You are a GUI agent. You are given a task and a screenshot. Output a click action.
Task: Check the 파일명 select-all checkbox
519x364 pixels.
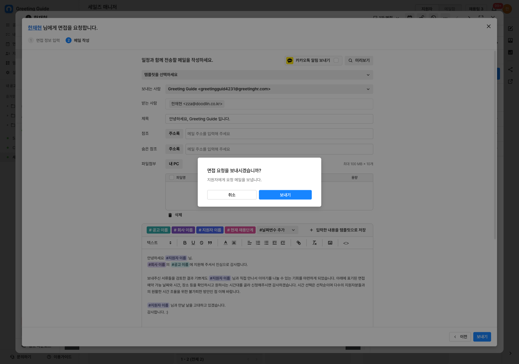(172, 177)
